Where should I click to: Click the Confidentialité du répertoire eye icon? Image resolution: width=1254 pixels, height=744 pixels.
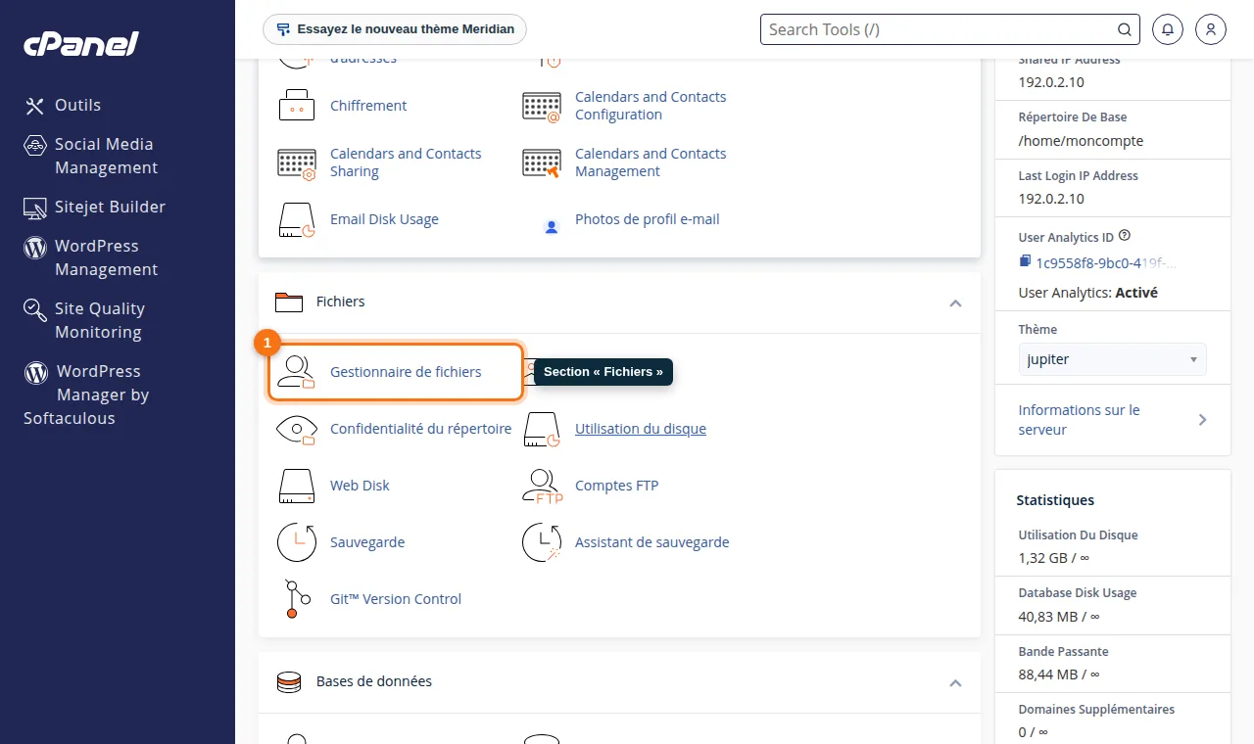coord(296,429)
